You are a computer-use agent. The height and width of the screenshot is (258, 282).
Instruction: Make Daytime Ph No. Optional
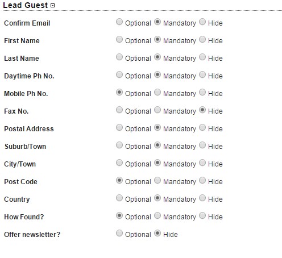coord(119,74)
